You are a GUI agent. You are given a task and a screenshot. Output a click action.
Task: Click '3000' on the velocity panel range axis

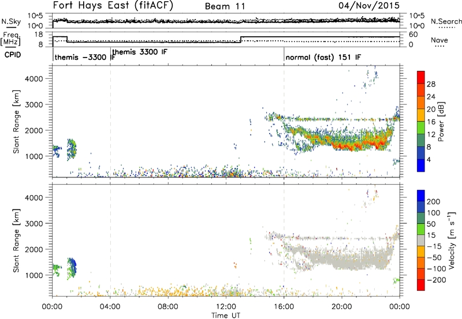[34, 223]
